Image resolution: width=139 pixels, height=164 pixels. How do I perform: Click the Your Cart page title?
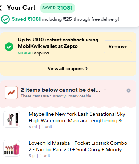[21, 8]
